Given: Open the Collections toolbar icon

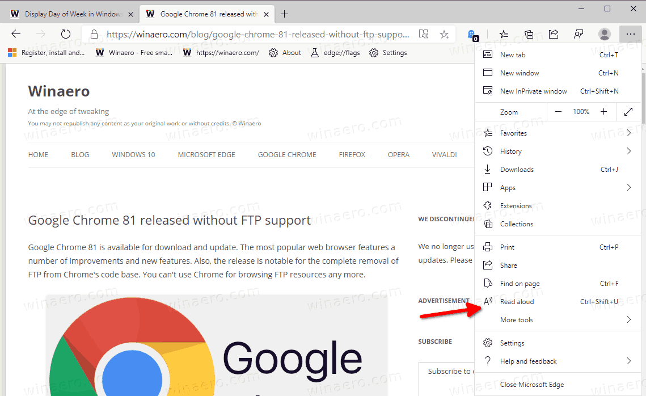Looking at the screenshot, I should pos(529,34).
